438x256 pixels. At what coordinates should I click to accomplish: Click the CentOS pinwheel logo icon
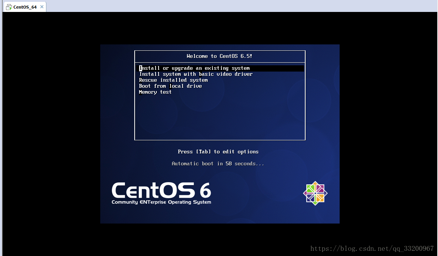(315, 193)
